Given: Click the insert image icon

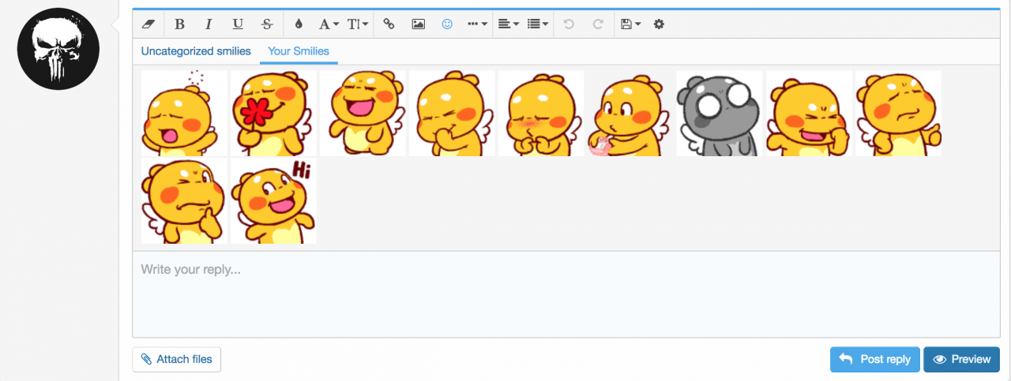Looking at the screenshot, I should click(419, 24).
